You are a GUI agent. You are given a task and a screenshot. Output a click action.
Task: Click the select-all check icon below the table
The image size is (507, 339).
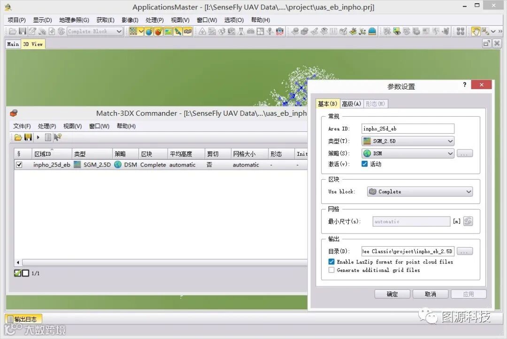coord(18,273)
